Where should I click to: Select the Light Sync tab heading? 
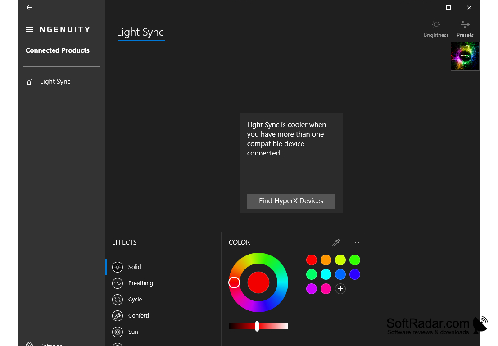click(140, 32)
